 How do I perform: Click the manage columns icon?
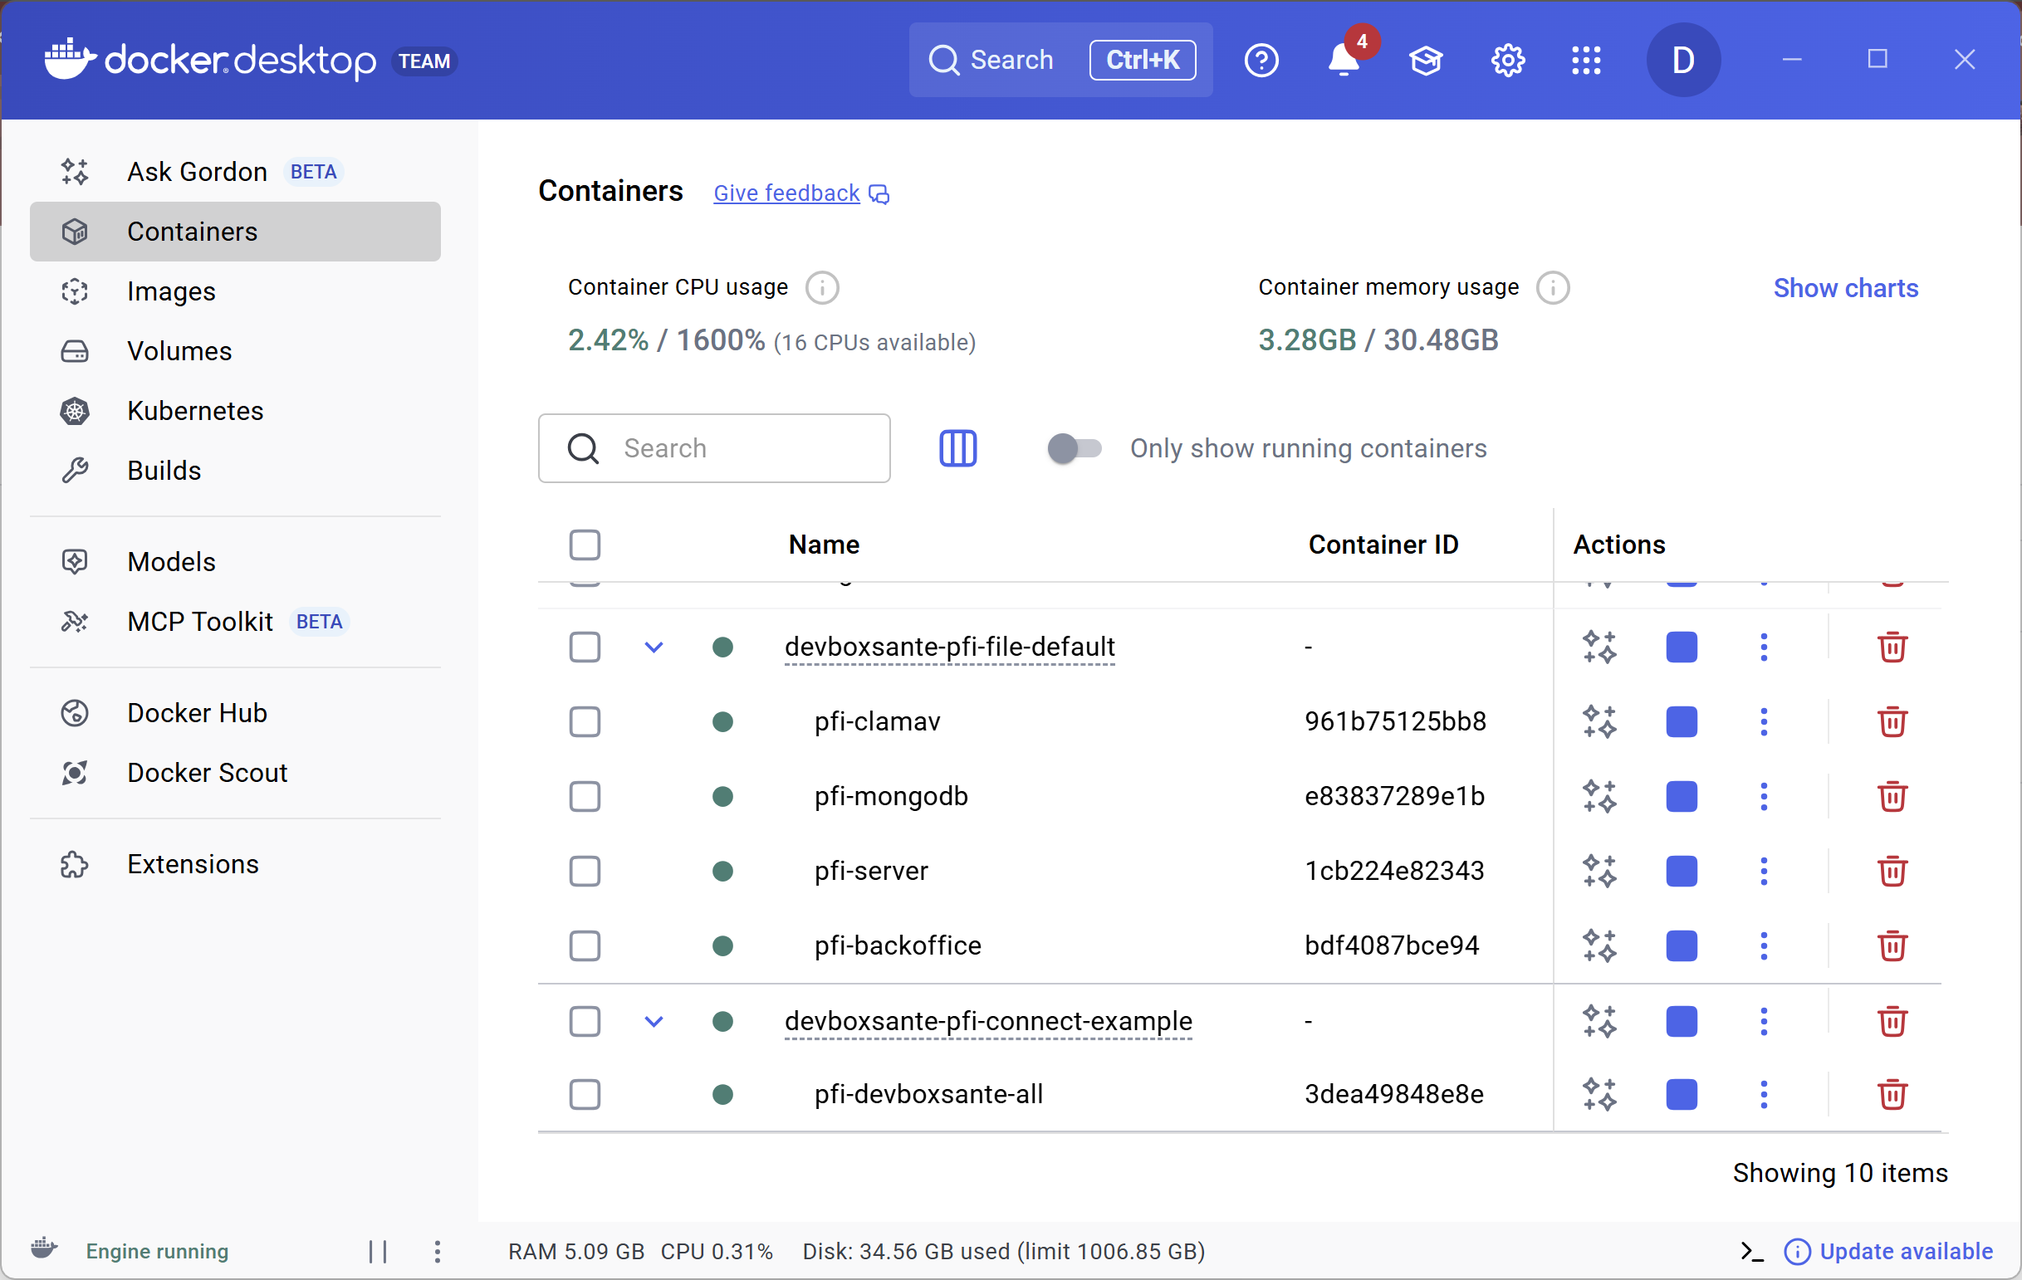coord(957,448)
